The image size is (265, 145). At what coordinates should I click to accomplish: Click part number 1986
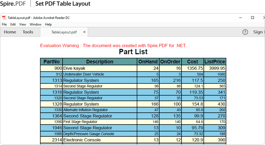pyautogui.click(x=58, y=134)
